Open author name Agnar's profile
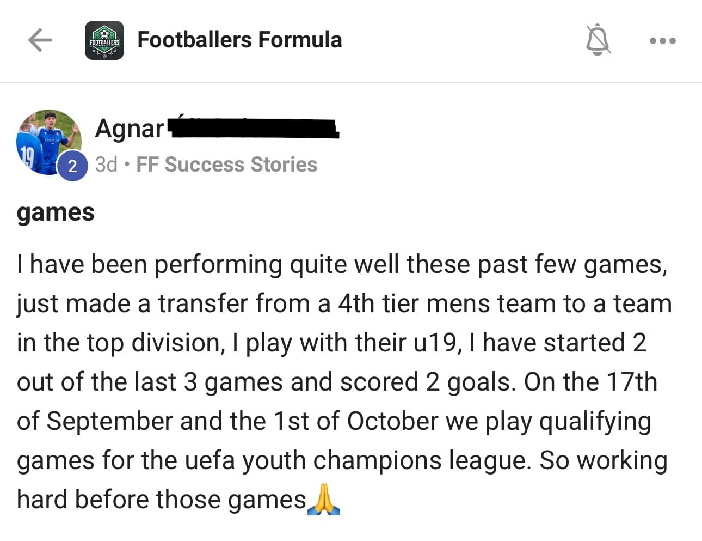This screenshot has width=702, height=541. [130, 129]
